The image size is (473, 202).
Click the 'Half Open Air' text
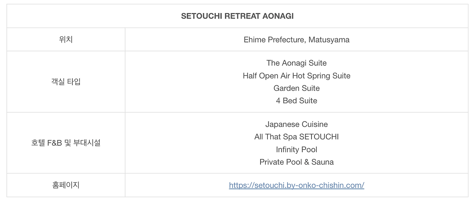point(266,76)
